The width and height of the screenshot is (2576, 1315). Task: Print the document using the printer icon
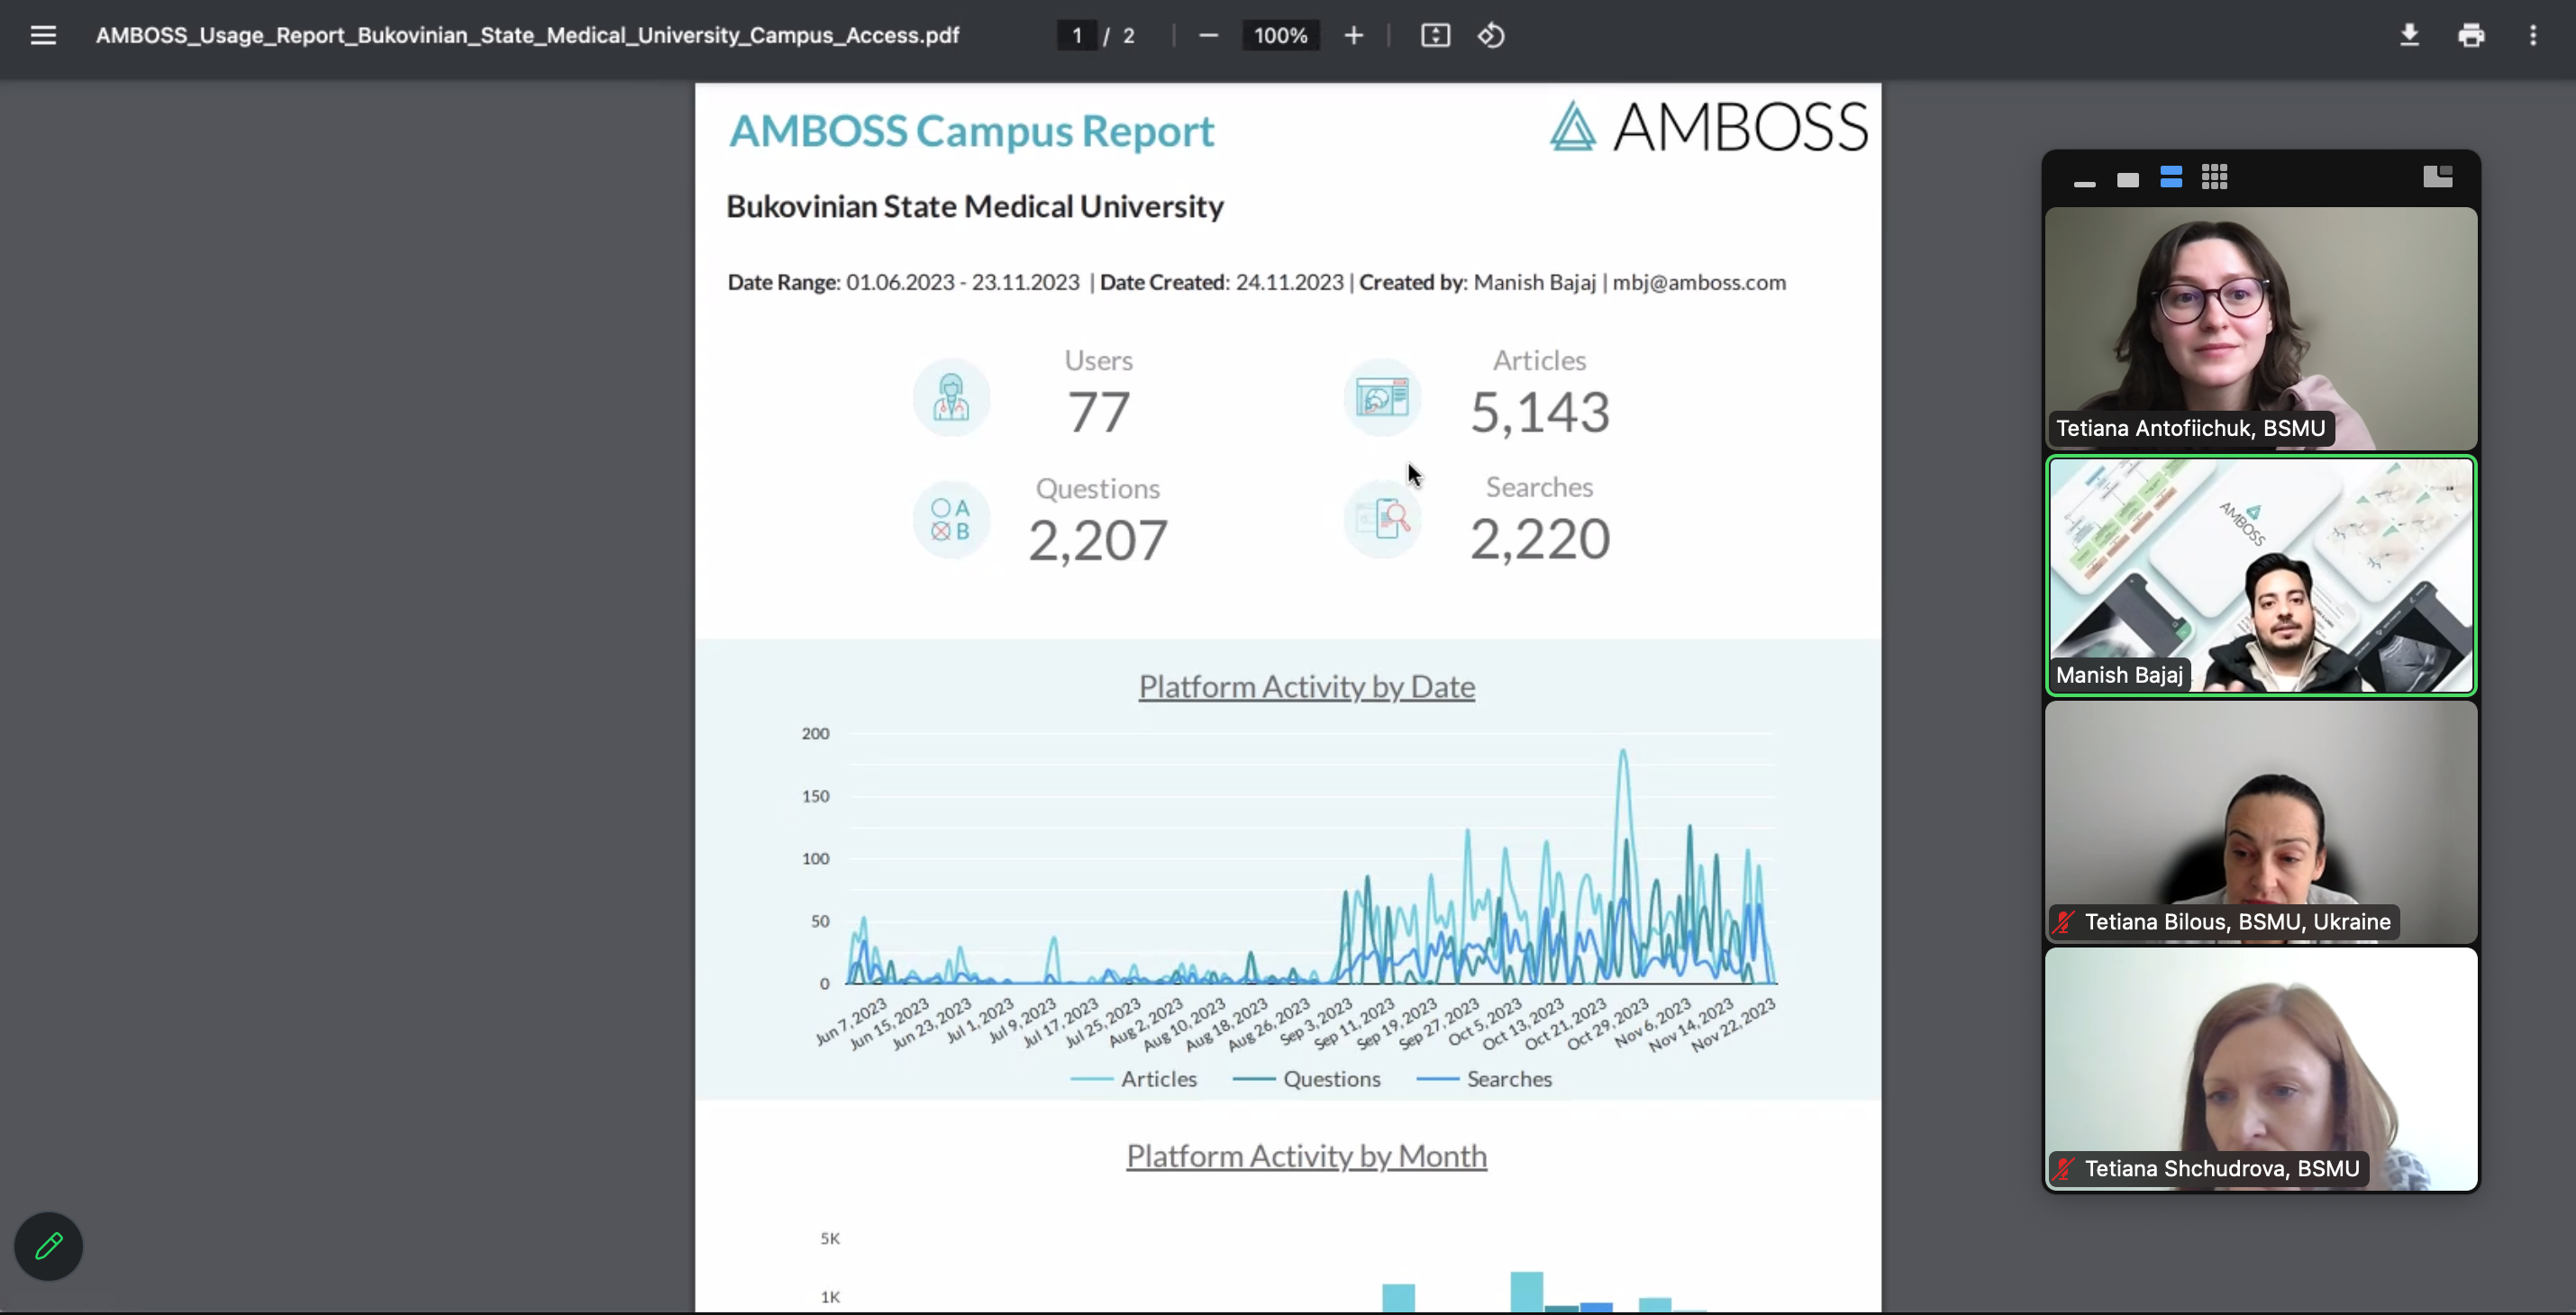(x=2471, y=36)
